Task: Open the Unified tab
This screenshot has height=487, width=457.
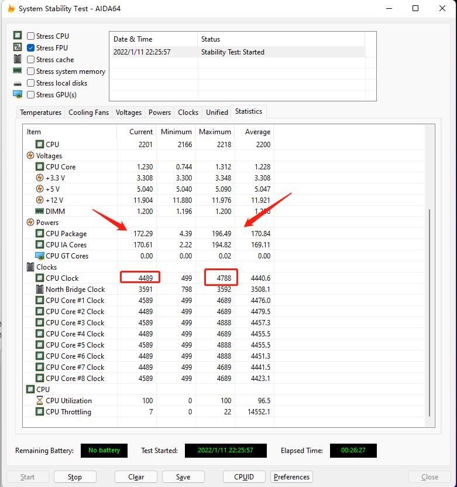Action: pyautogui.click(x=217, y=112)
